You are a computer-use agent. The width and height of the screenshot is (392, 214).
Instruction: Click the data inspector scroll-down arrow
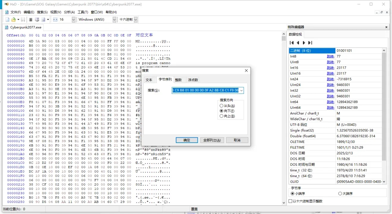pyautogui.click(x=384, y=182)
